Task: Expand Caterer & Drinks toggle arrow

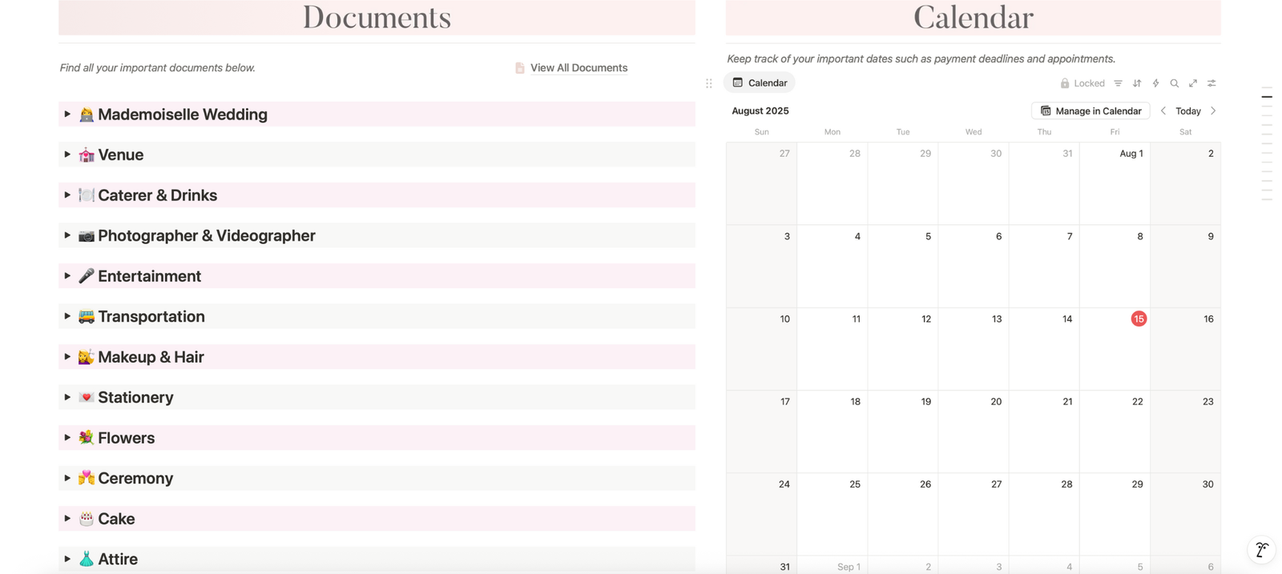Action: pyautogui.click(x=67, y=195)
